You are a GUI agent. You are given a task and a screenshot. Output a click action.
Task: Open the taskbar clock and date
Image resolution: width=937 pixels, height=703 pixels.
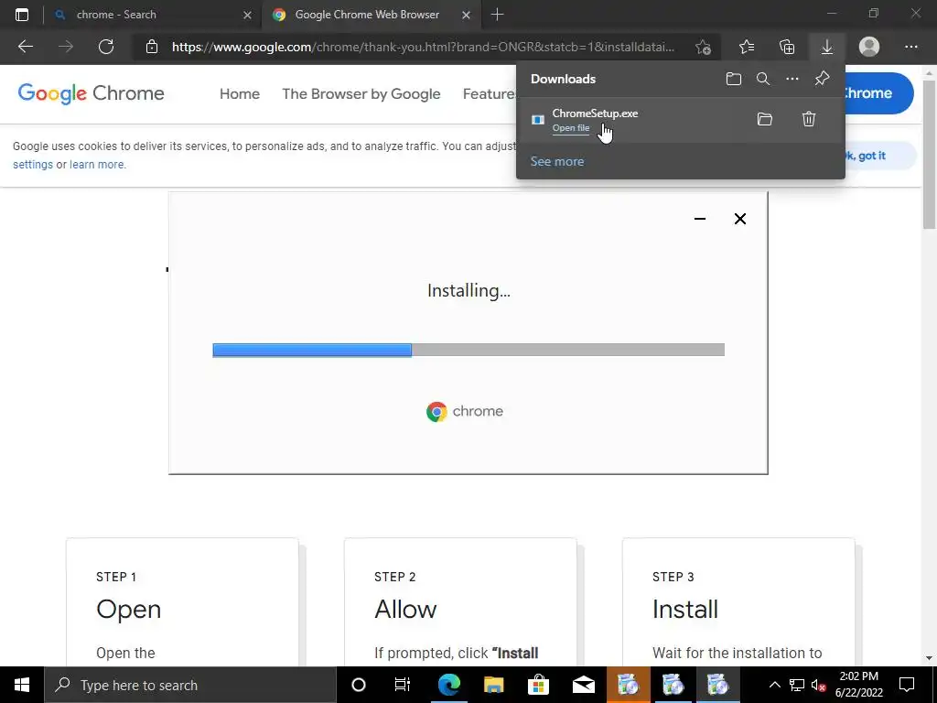click(858, 685)
